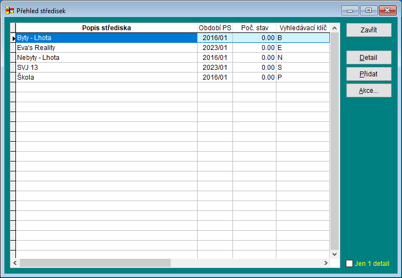402x278 pixels.
Task: Maximize the Přehled středisek window
Action: click(368, 10)
